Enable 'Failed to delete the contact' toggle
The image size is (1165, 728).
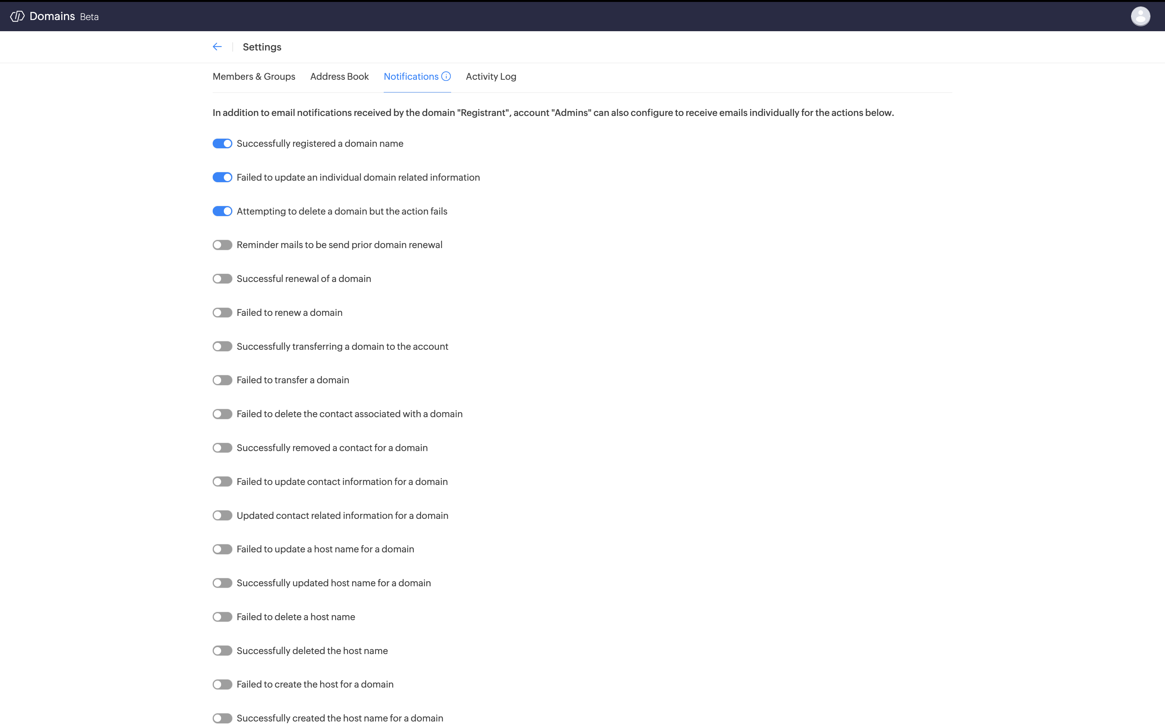pyautogui.click(x=222, y=414)
